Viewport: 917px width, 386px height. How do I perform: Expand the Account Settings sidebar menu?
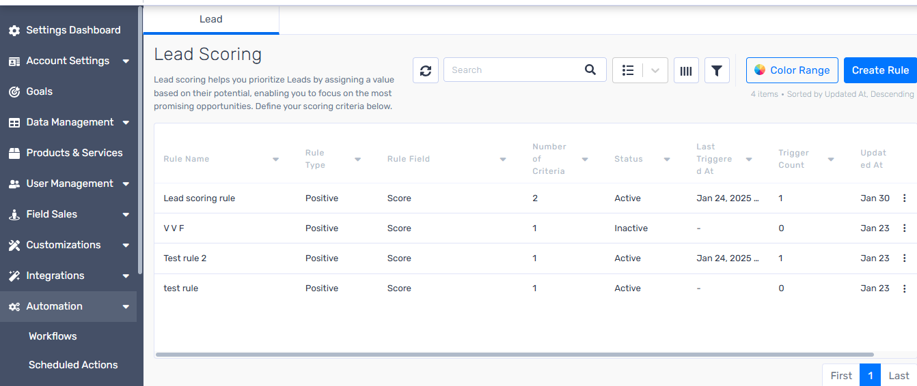[x=126, y=61]
